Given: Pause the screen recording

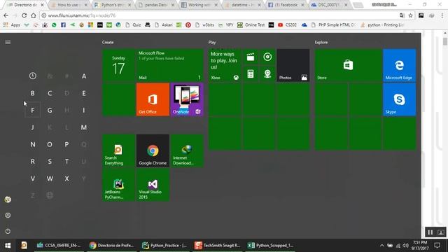Looking at the screenshot, I should (x=430, y=232).
